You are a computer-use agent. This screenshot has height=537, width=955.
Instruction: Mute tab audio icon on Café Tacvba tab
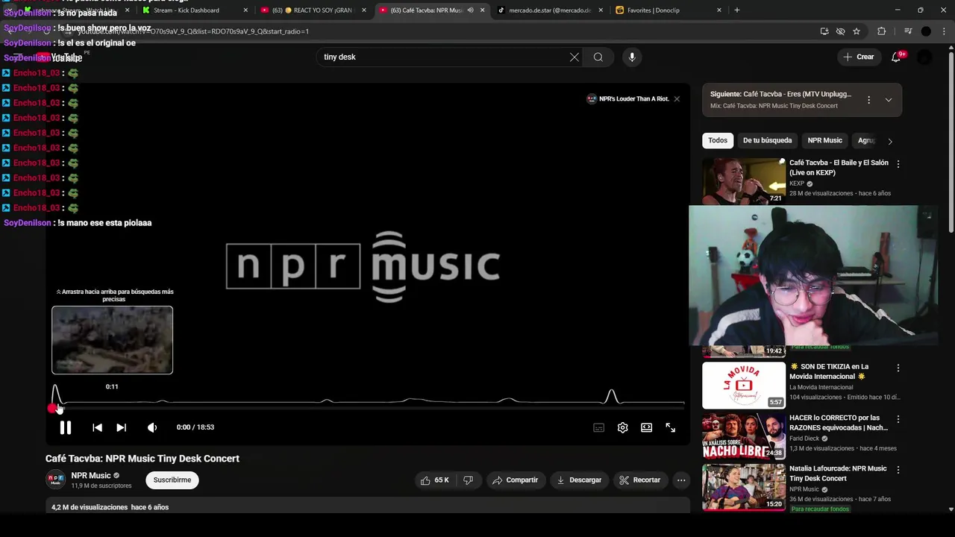[x=470, y=10]
